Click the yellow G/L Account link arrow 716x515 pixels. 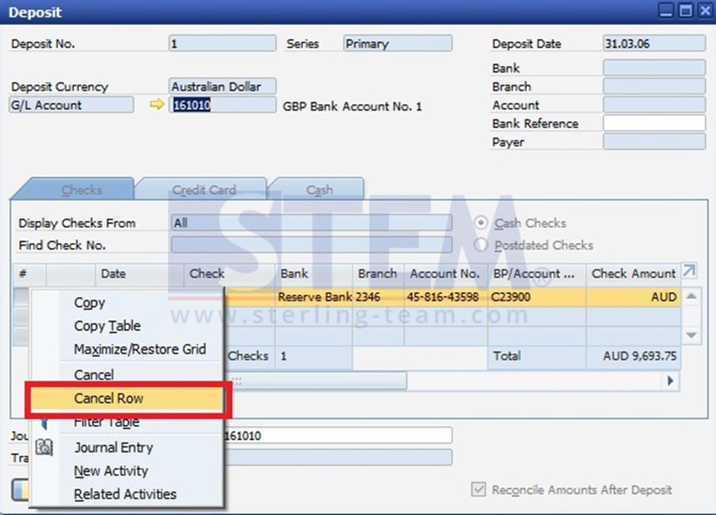point(157,105)
